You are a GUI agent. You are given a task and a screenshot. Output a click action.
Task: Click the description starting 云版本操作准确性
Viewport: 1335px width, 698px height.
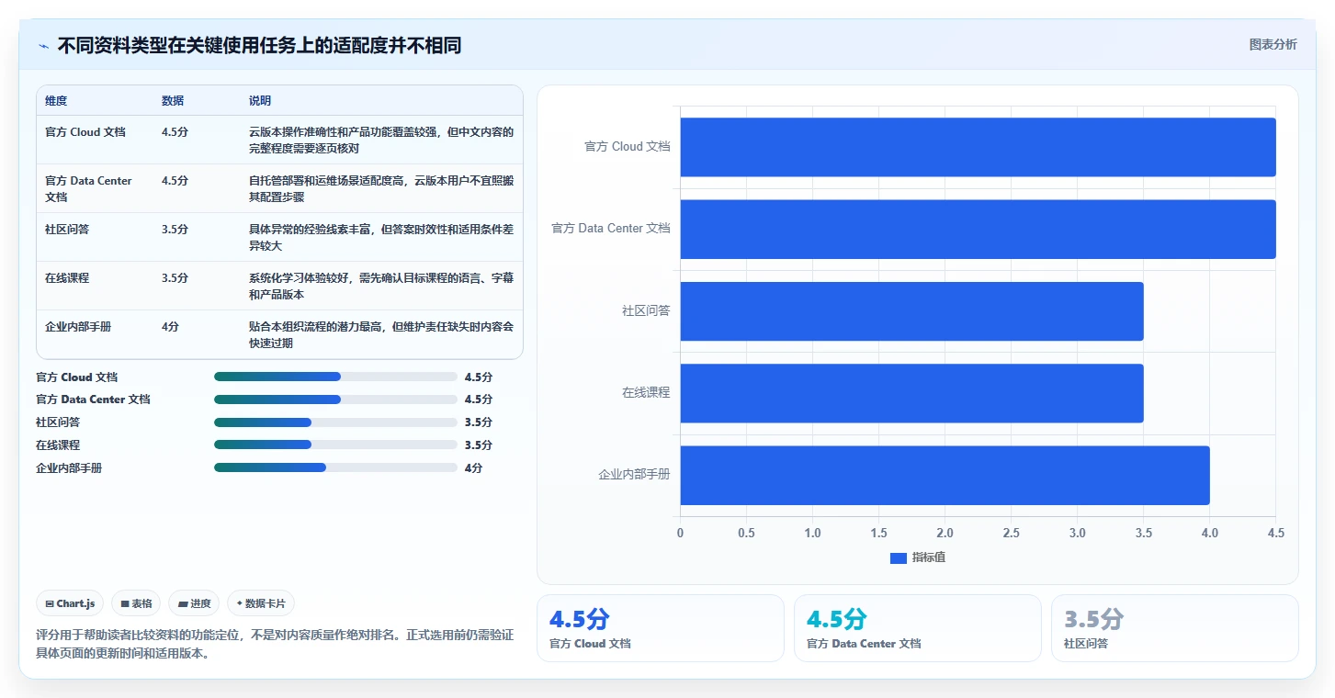[x=381, y=140]
